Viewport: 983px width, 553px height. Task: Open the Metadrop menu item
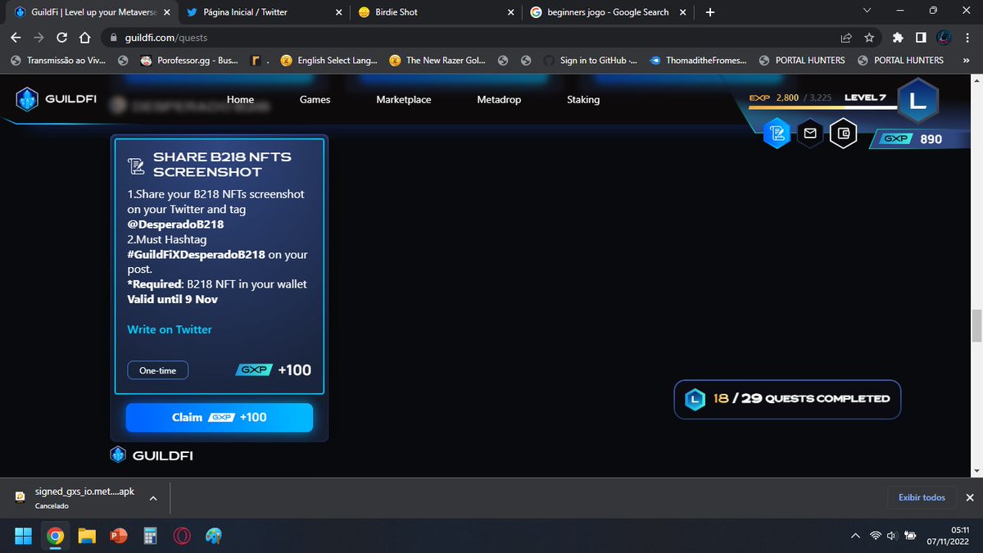click(x=499, y=99)
